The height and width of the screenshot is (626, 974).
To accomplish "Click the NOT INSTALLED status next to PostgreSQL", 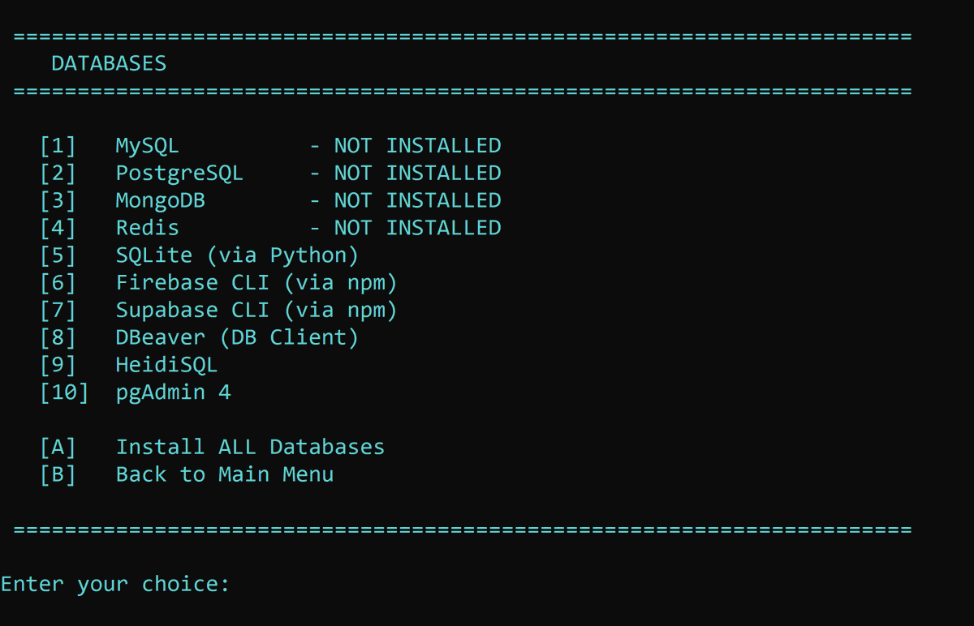I will (417, 174).
